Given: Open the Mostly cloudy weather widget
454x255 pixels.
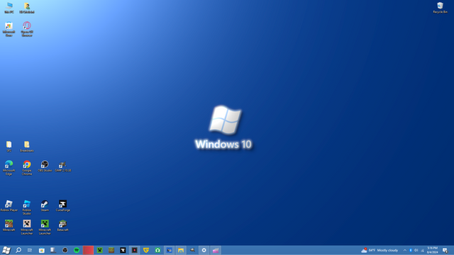Looking at the screenshot, I should (380, 250).
